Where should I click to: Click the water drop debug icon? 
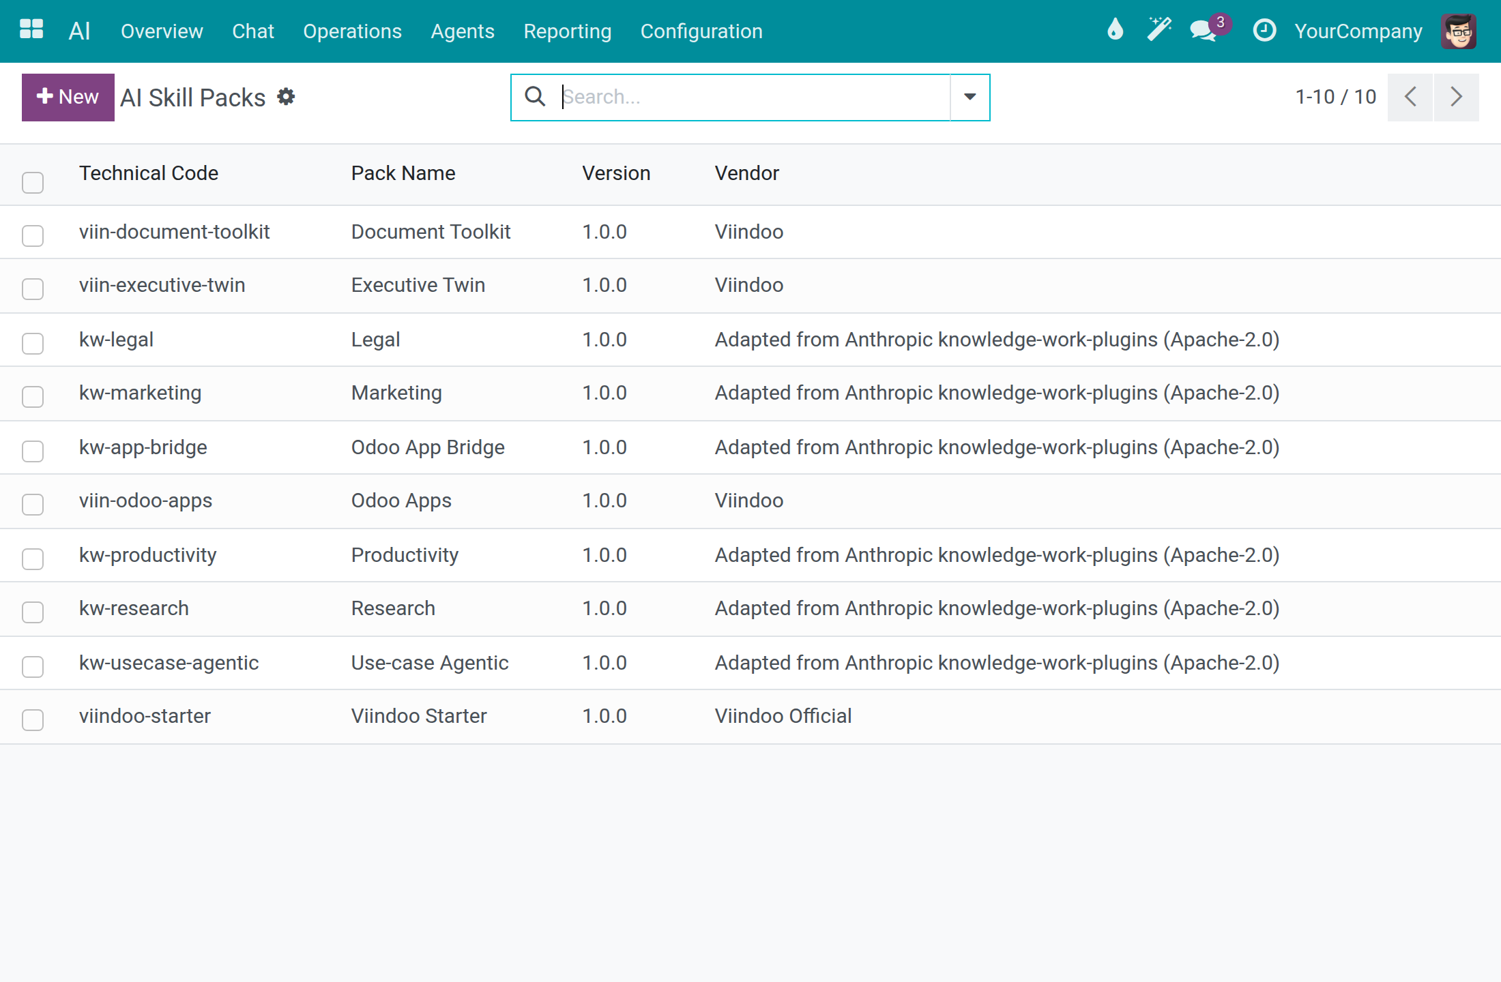pyautogui.click(x=1115, y=30)
